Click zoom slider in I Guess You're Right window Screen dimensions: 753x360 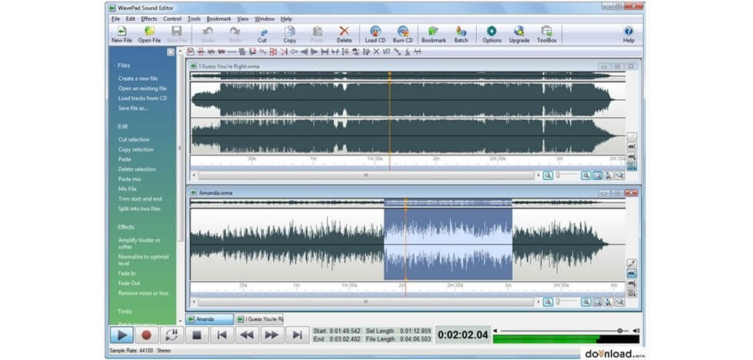click(x=568, y=175)
